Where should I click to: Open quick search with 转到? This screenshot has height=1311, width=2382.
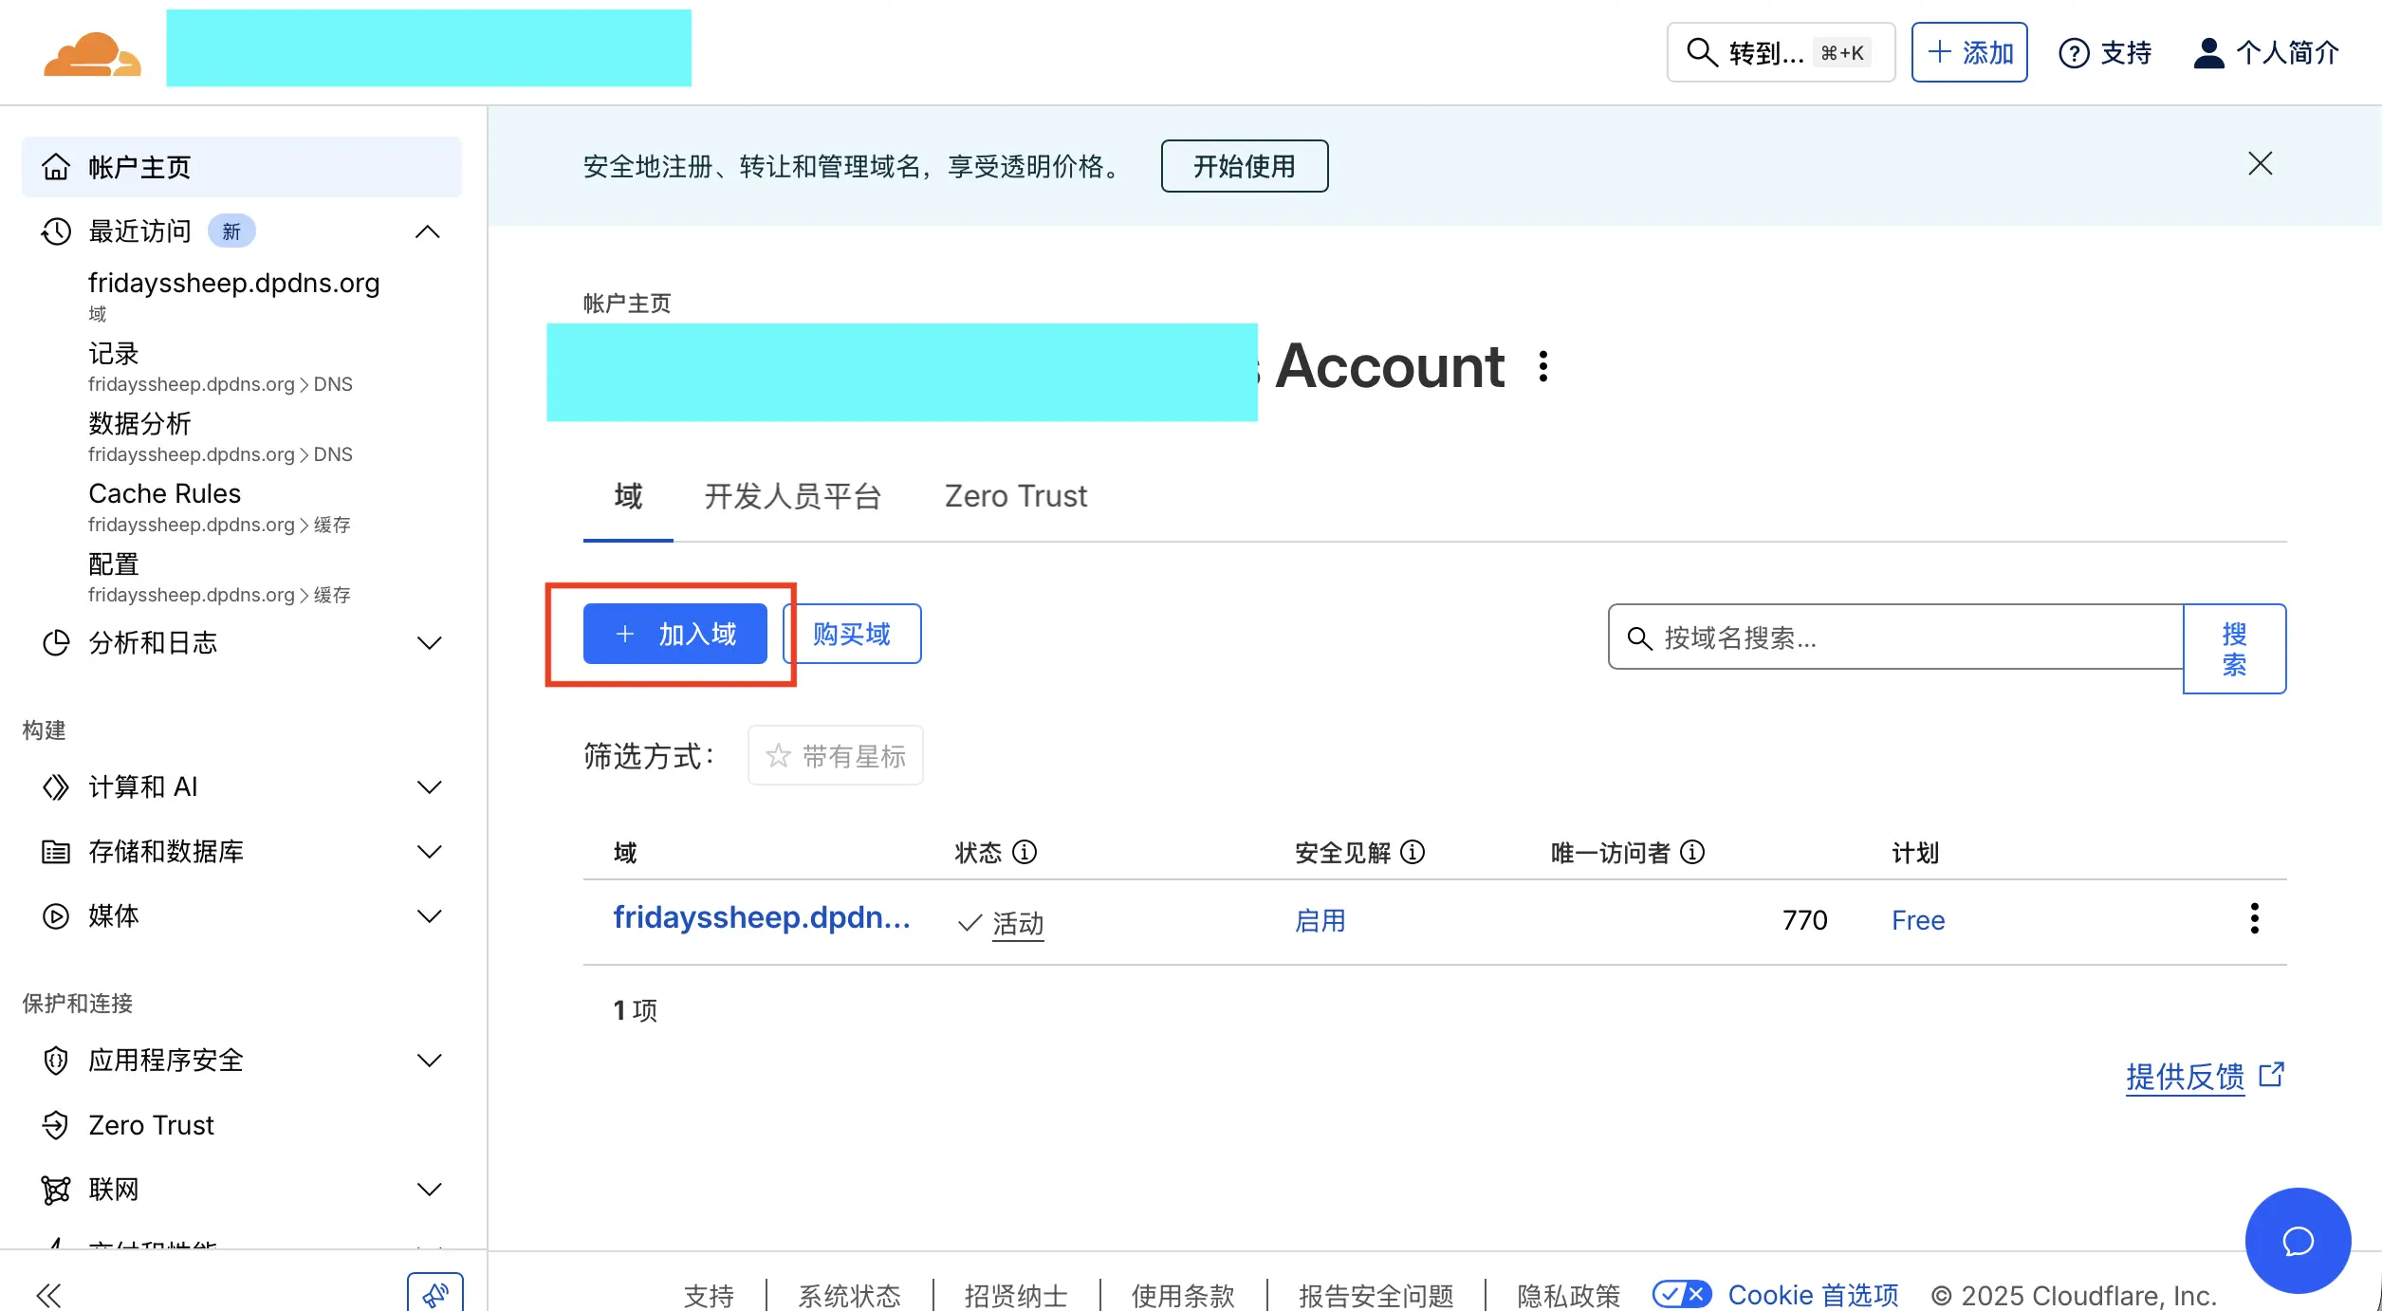(x=1781, y=53)
